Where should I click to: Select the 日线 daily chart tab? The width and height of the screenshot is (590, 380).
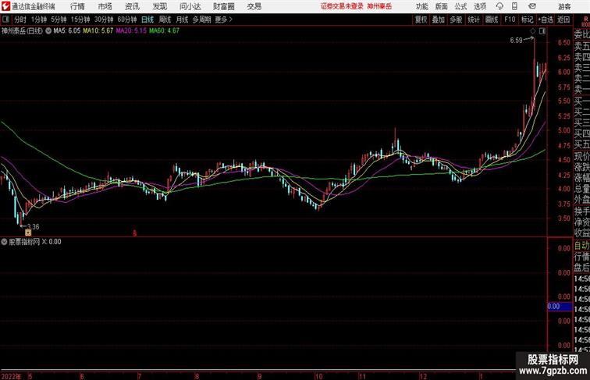[x=147, y=20]
